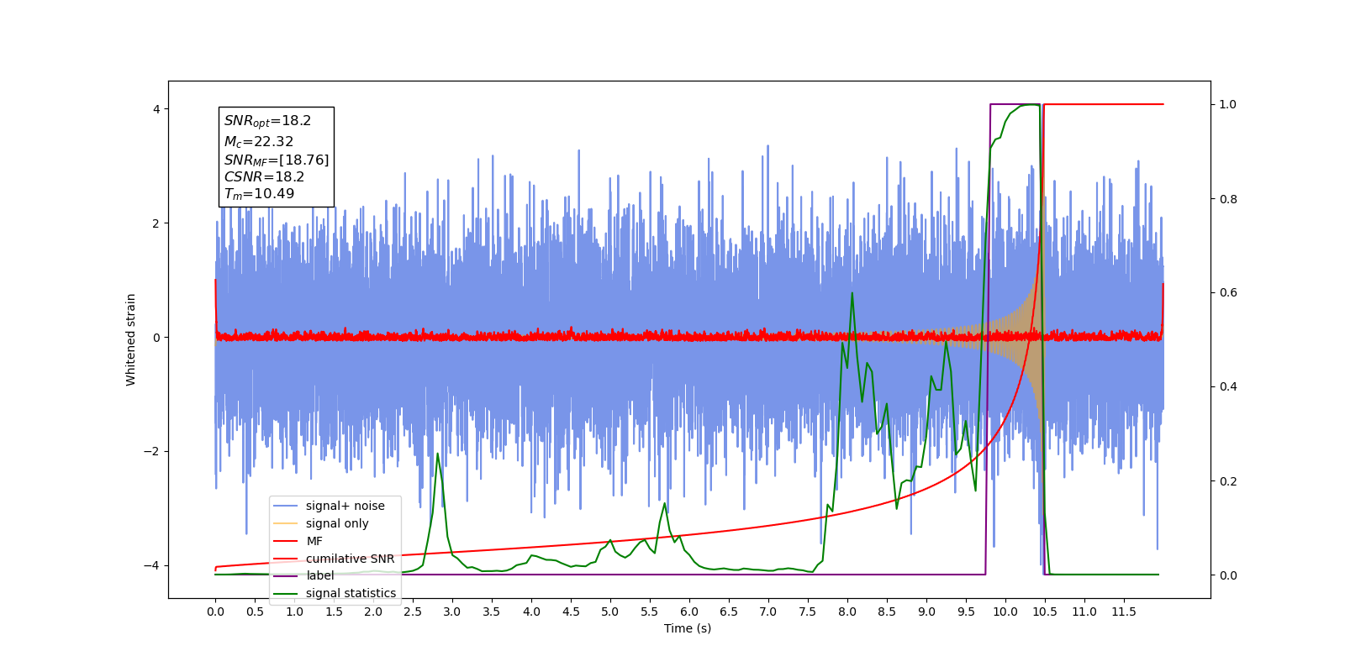Click the 0.5 tick on time axis
Image resolution: width=1345 pixels, height=672 pixels.
pyautogui.click(x=255, y=612)
